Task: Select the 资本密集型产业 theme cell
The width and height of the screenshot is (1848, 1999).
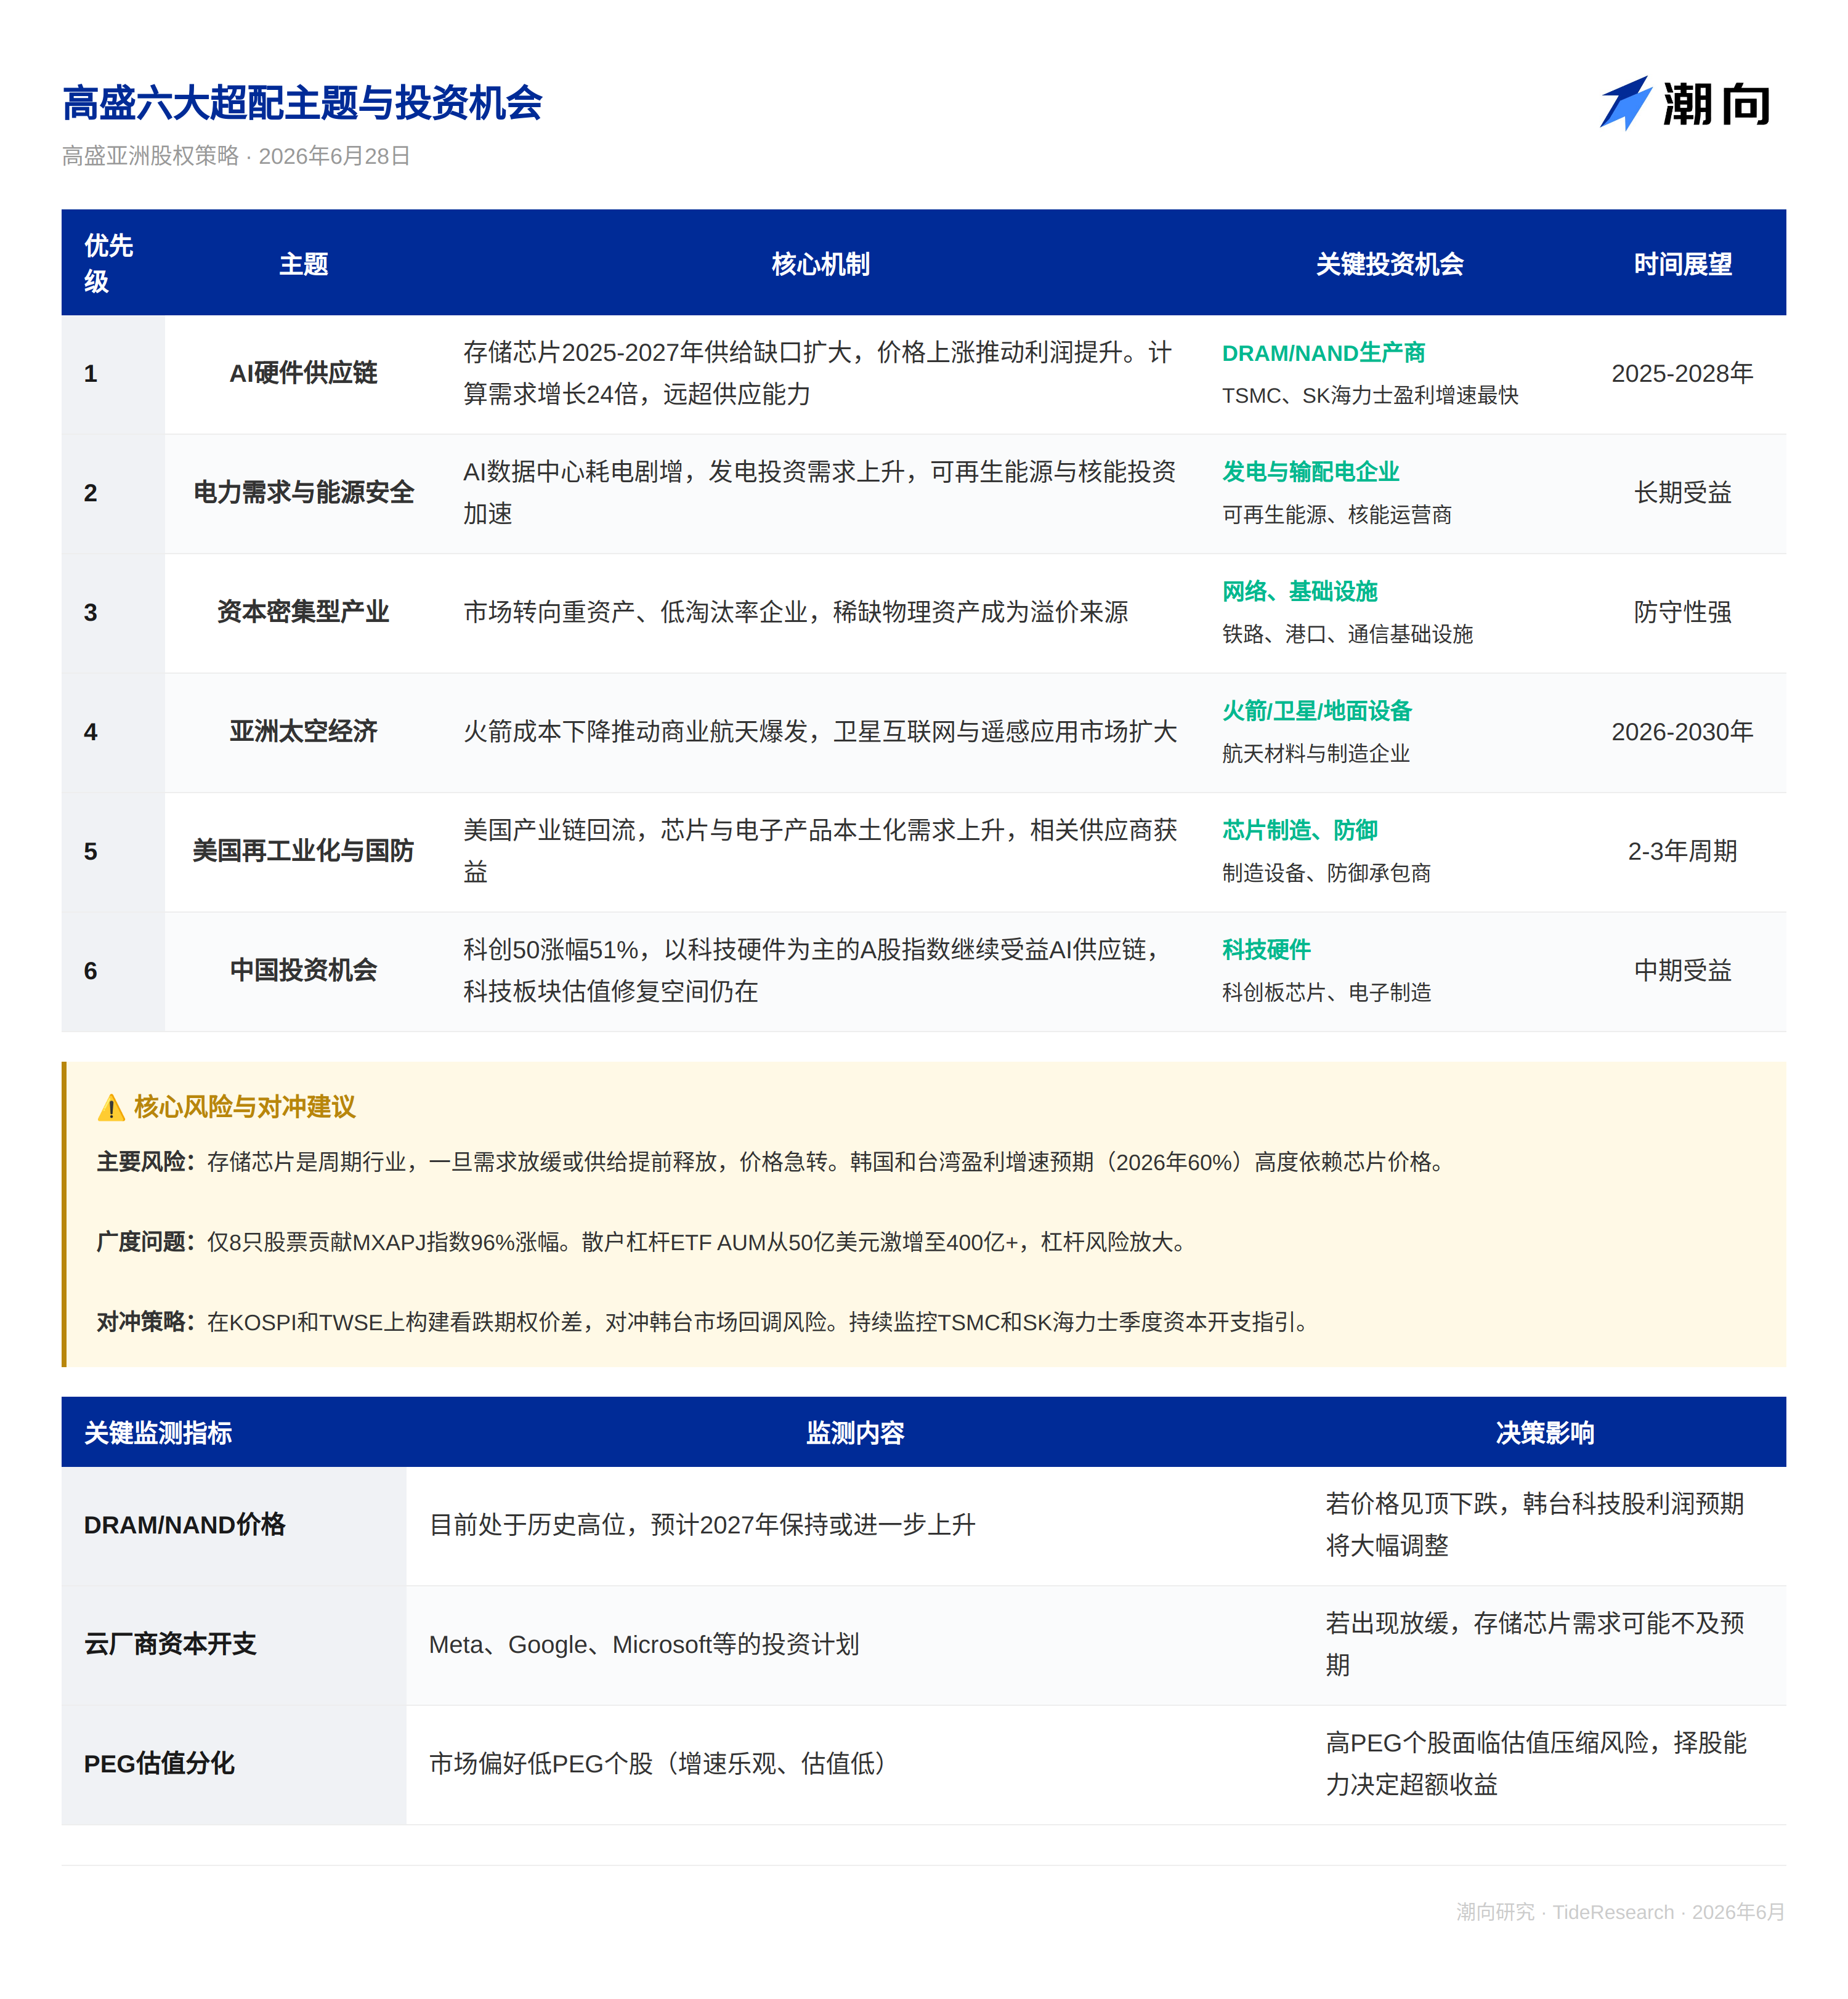Action: pos(303,612)
